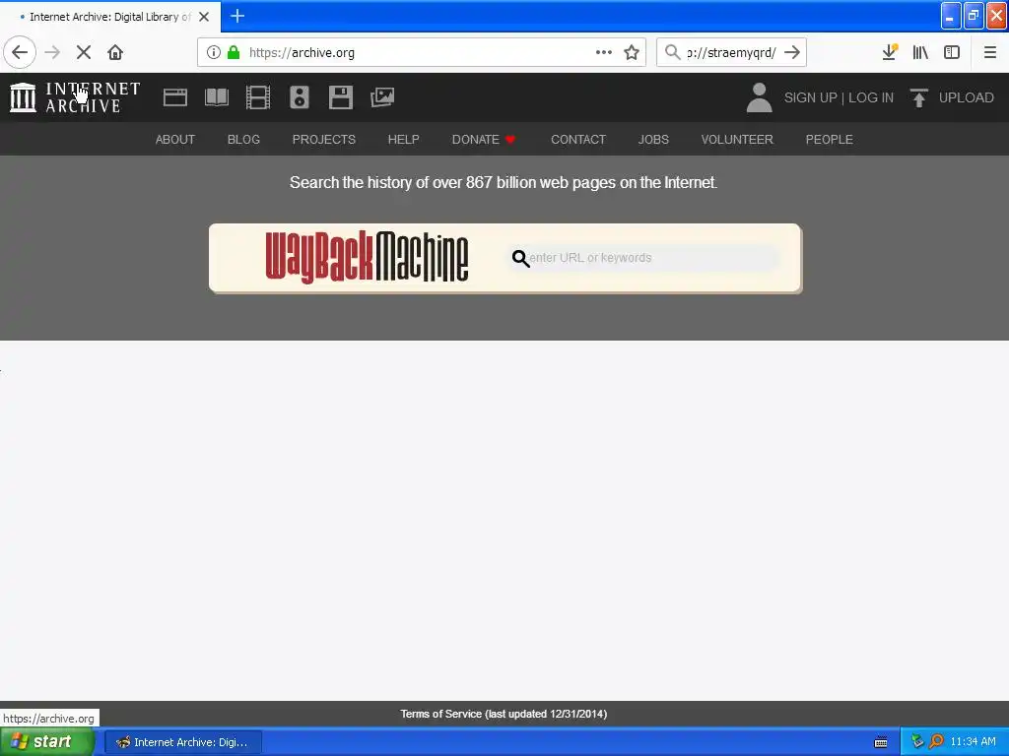
Task: Click the Wayback Machine search magnifier
Action: click(520, 259)
